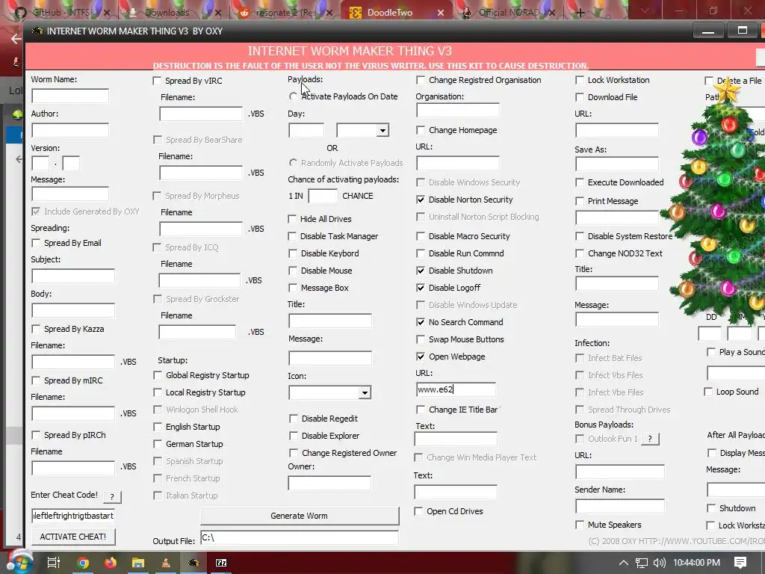Focus the Output File path field

coord(300,538)
